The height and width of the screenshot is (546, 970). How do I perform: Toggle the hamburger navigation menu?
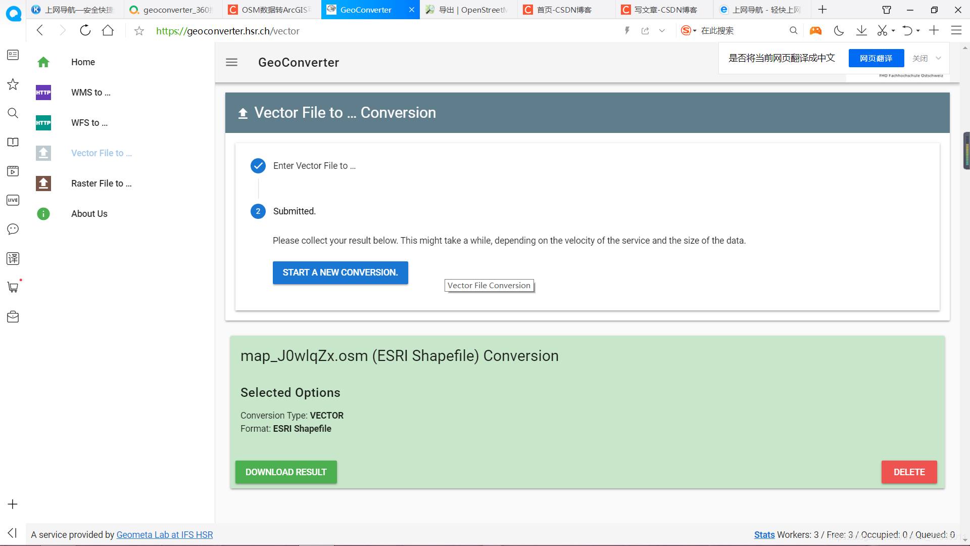pos(231,62)
